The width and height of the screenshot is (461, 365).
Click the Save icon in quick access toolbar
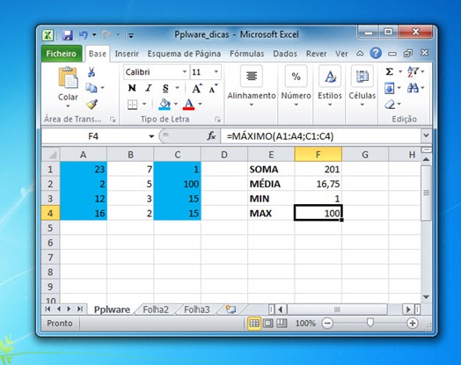click(68, 35)
